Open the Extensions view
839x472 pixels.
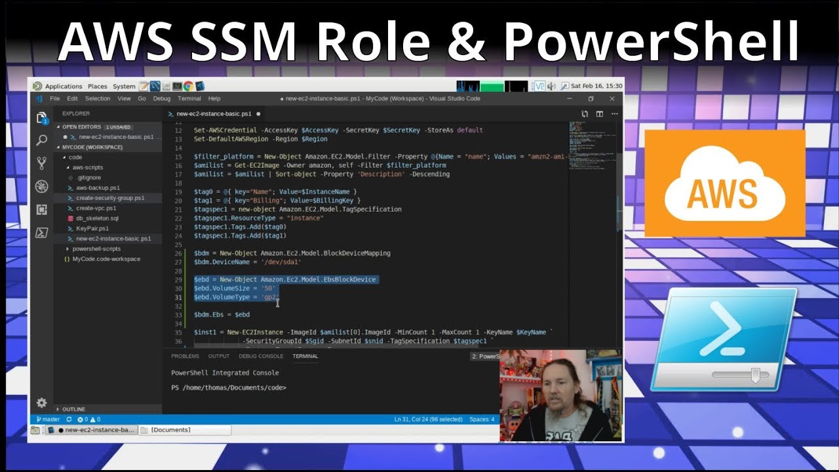[x=41, y=208]
